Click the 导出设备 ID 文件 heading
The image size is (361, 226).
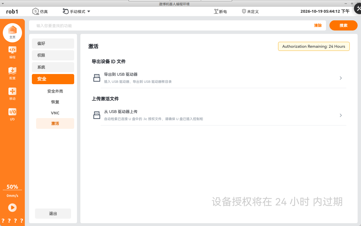[x=109, y=61]
